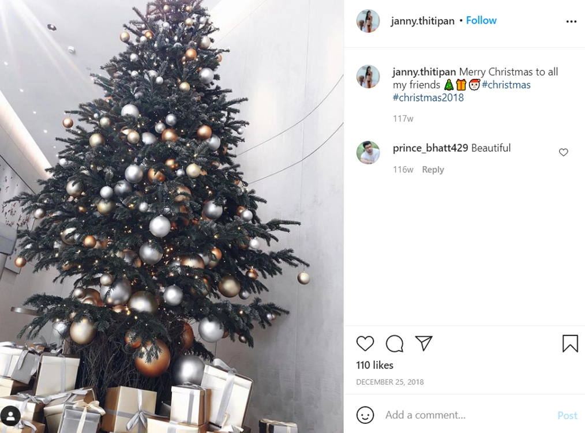Image resolution: width=585 pixels, height=433 pixels.
Task: Show tagged people icon on photo
Action: click(10, 416)
